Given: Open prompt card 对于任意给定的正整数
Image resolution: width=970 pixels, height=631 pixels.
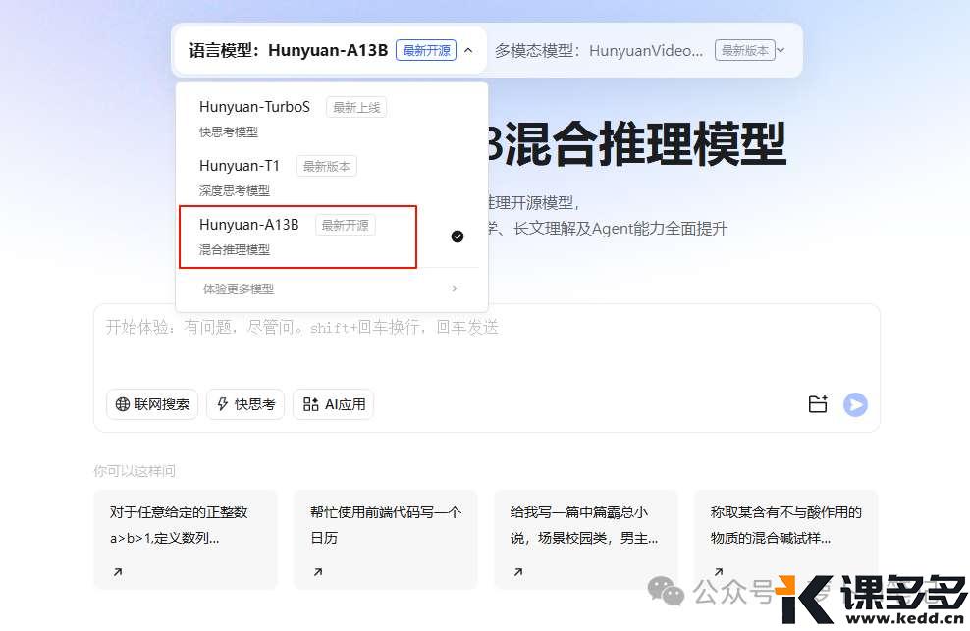Looking at the screenshot, I should point(186,540).
